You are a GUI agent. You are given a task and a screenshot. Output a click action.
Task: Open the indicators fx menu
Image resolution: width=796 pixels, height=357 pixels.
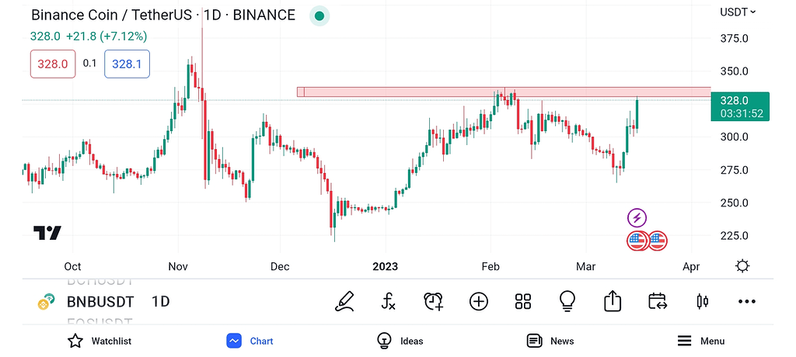(x=389, y=301)
